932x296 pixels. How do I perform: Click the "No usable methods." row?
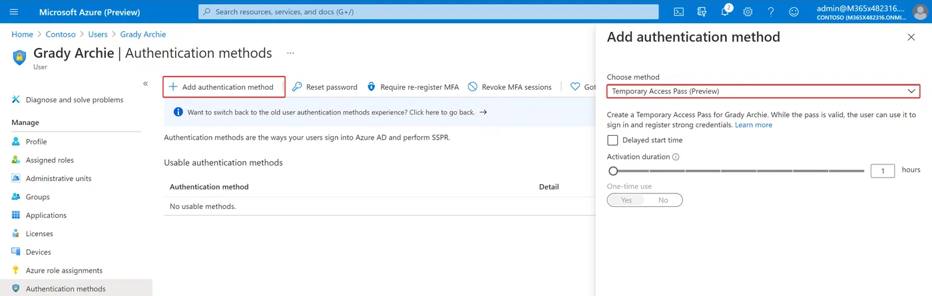click(x=379, y=206)
